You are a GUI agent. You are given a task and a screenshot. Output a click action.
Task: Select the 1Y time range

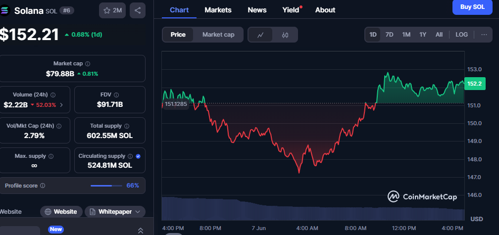click(x=423, y=34)
